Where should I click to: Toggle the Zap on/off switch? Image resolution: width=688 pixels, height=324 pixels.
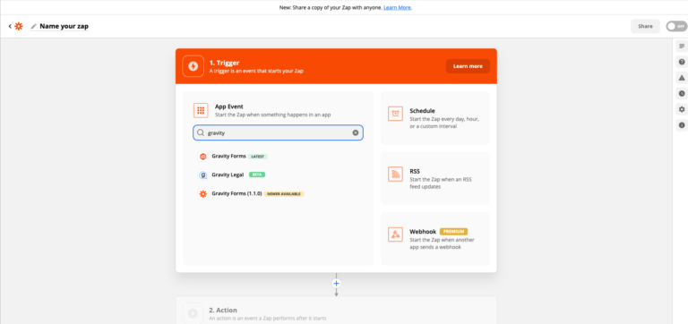coord(676,26)
